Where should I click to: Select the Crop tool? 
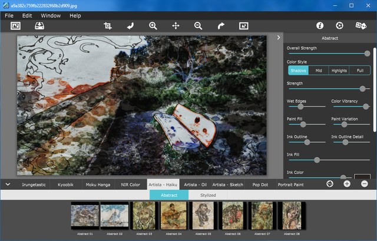(x=108, y=26)
